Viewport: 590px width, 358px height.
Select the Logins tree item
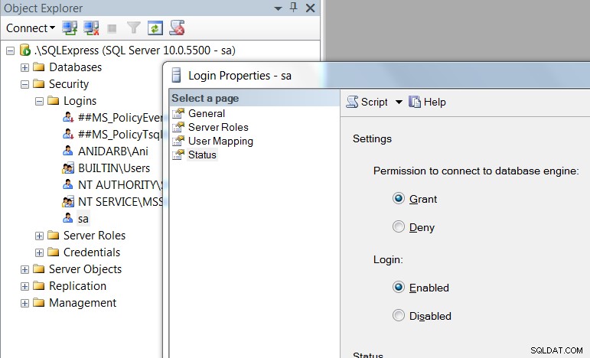[x=80, y=101]
